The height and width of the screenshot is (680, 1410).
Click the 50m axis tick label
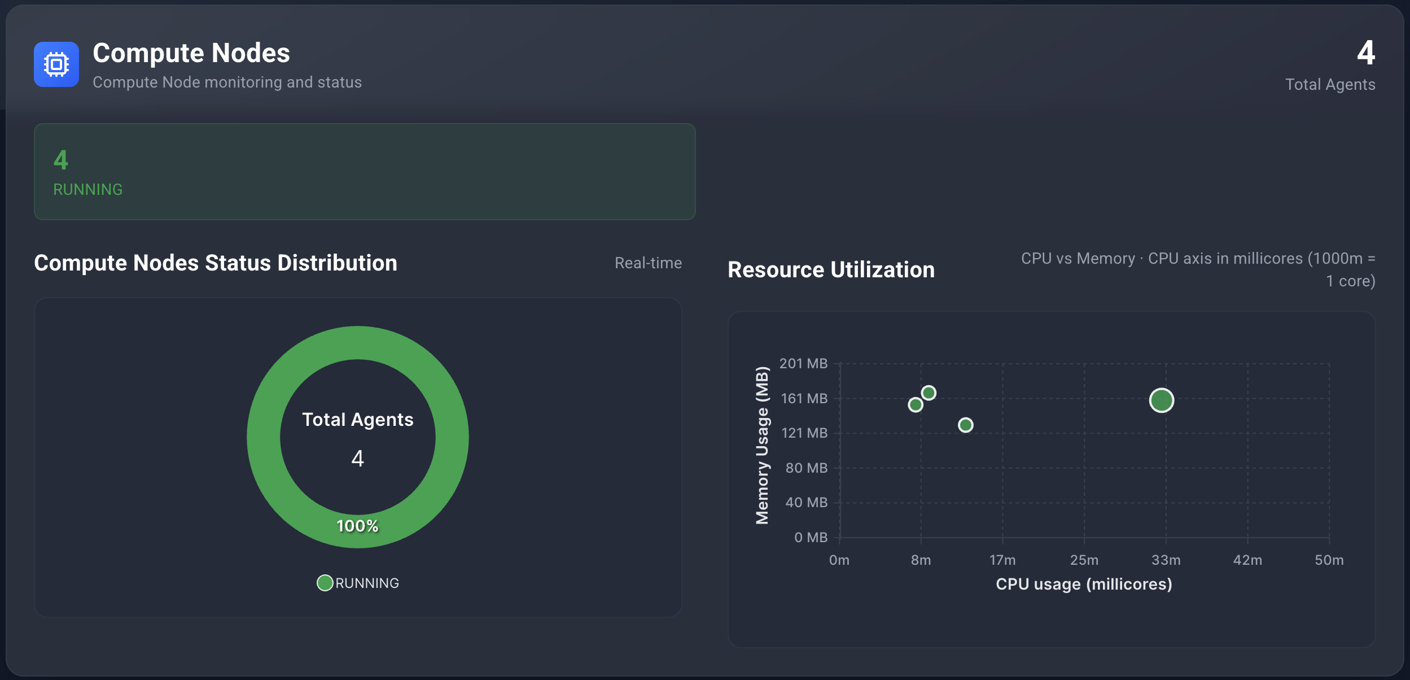click(1329, 560)
